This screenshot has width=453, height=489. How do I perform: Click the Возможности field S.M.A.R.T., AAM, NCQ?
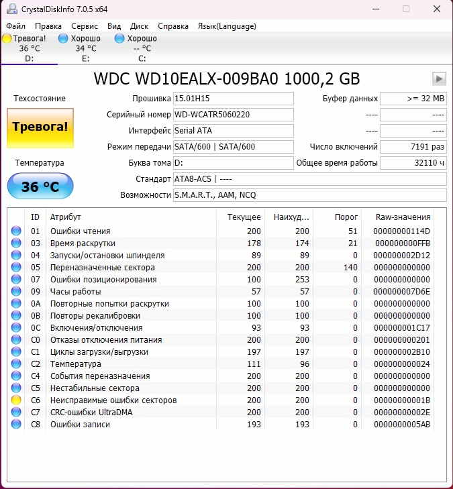coord(310,195)
